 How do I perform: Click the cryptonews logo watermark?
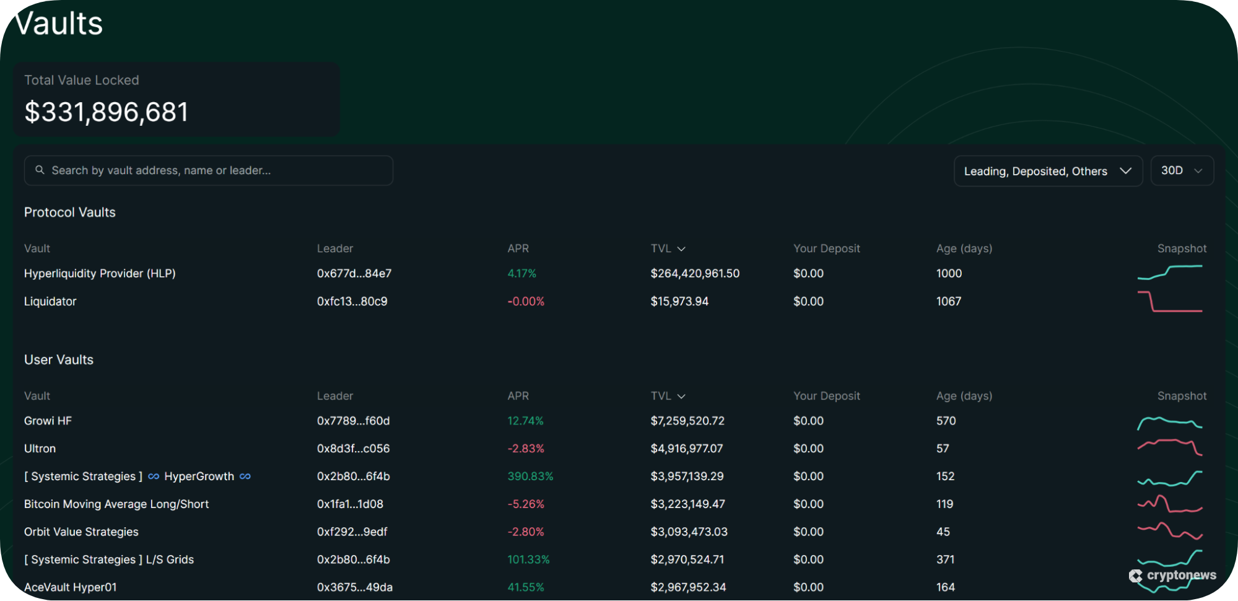pos(1172,576)
